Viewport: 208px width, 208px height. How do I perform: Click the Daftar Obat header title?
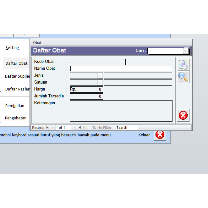point(50,50)
